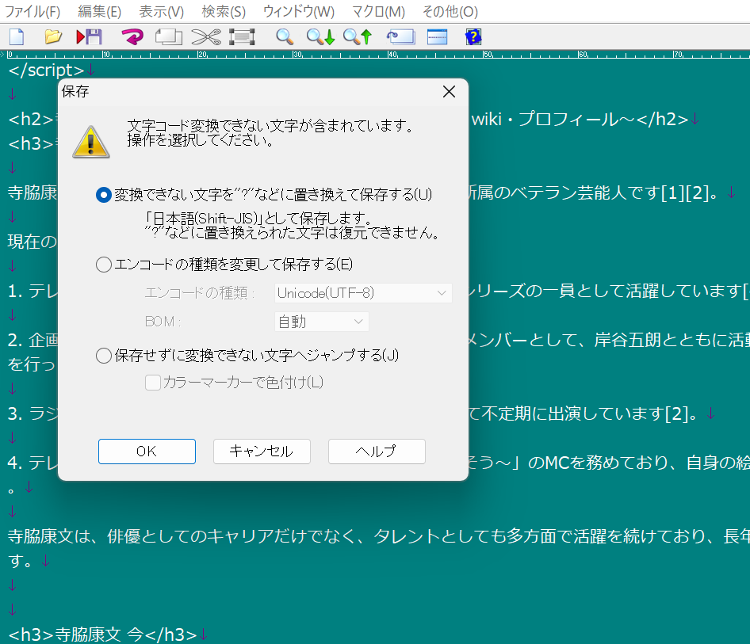Click text wiki・プロフィール～</h2>
750x644 pixels.
tap(580, 119)
